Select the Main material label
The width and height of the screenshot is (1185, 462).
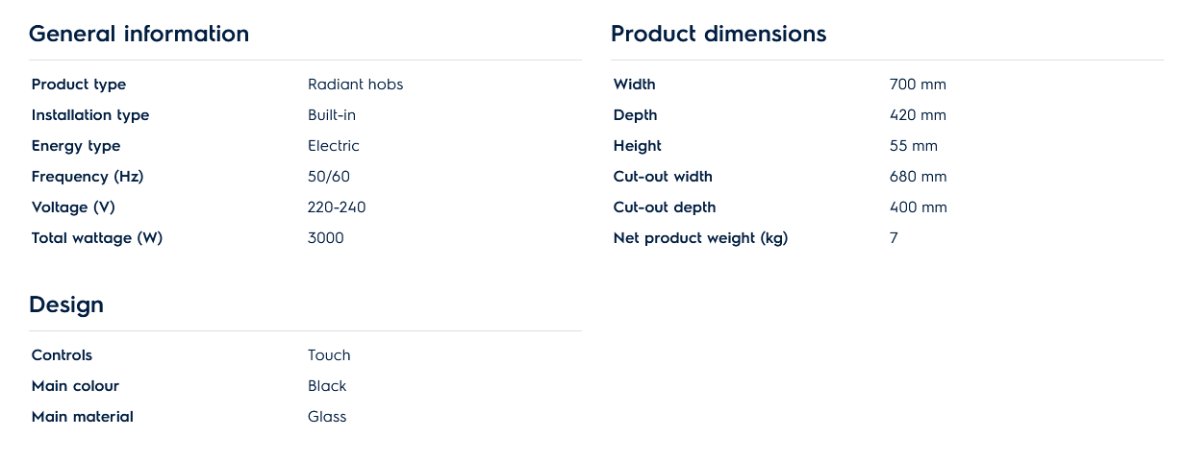(83, 417)
